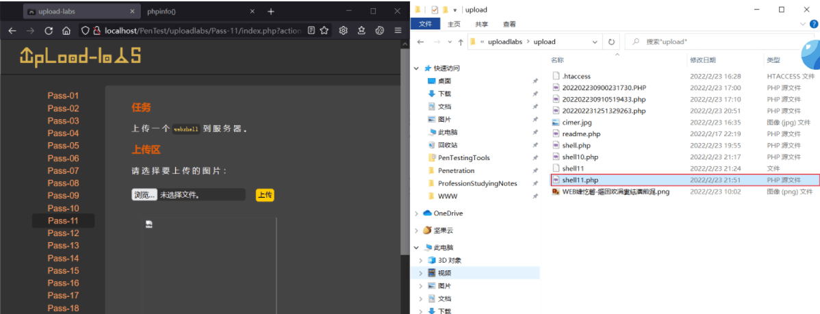Expand the ribbon with chevron
This screenshot has width=820, height=314.
pyautogui.click(x=804, y=24)
